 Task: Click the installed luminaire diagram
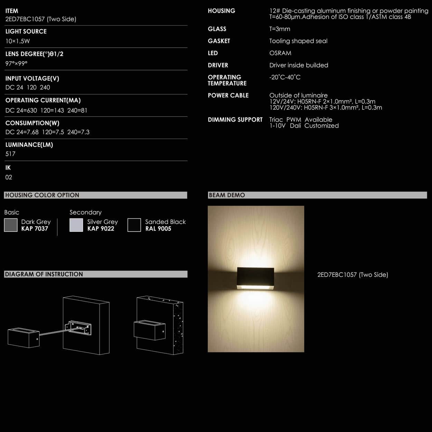(x=159, y=325)
